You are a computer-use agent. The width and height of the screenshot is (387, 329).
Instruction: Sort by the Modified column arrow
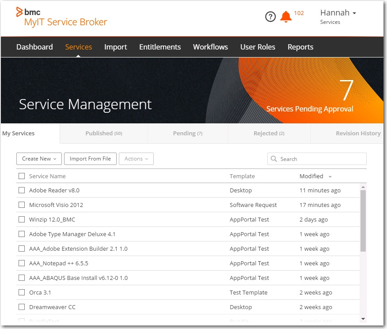[330, 177]
